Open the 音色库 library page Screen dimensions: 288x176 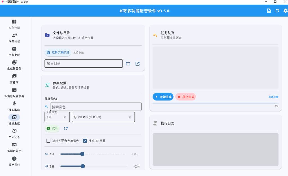point(14,79)
